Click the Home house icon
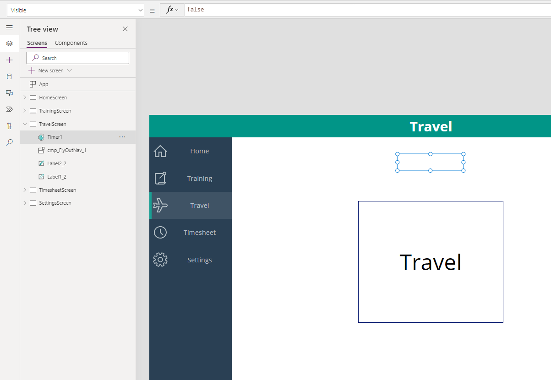This screenshot has width=551, height=380. (160, 151)
